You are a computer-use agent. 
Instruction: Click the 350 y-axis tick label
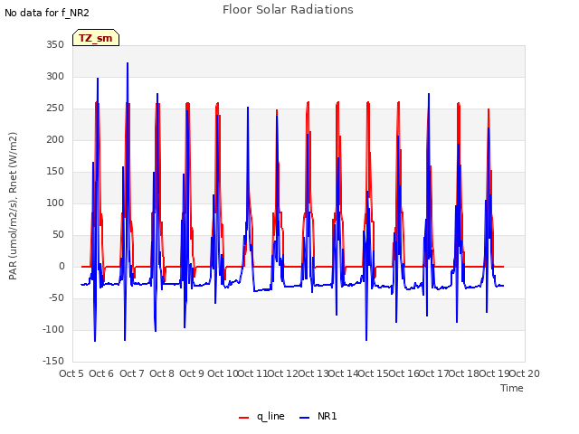click(x=55, y=44)
